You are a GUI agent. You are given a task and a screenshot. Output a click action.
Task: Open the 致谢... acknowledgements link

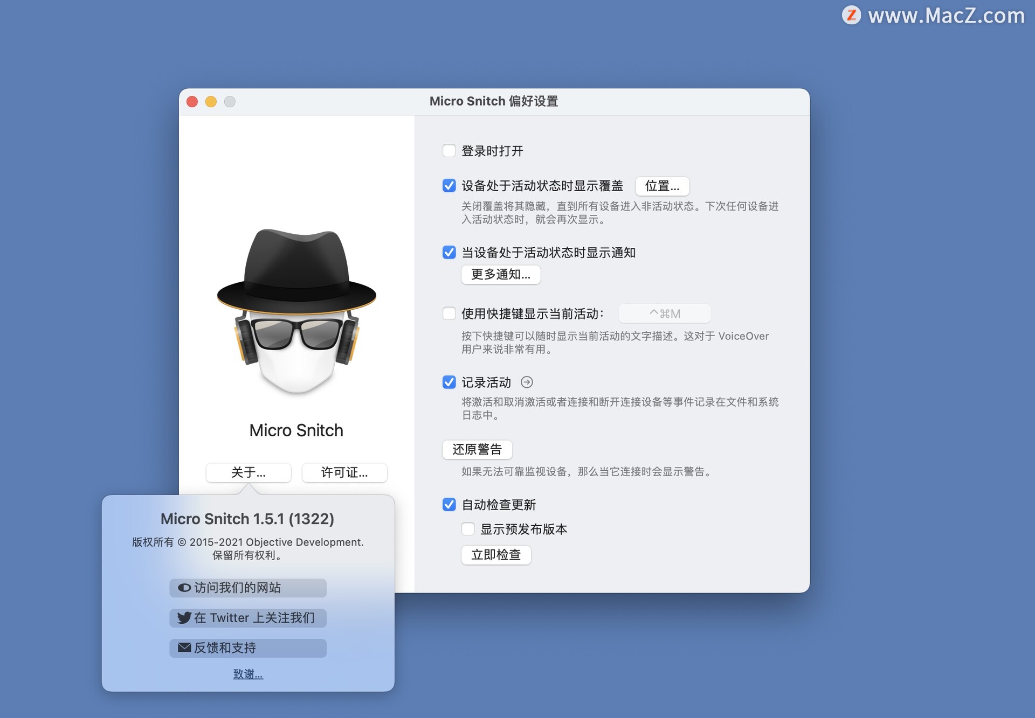tap(248, 674)
